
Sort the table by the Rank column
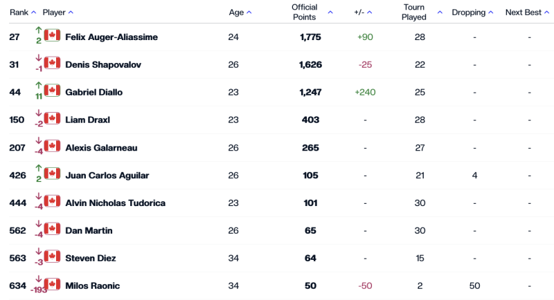click(x=33, y=12)
